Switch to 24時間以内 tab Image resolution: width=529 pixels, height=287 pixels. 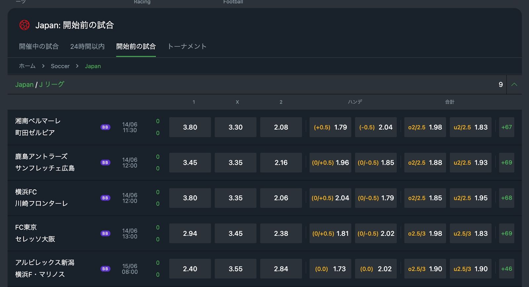[x=87, y=46]
